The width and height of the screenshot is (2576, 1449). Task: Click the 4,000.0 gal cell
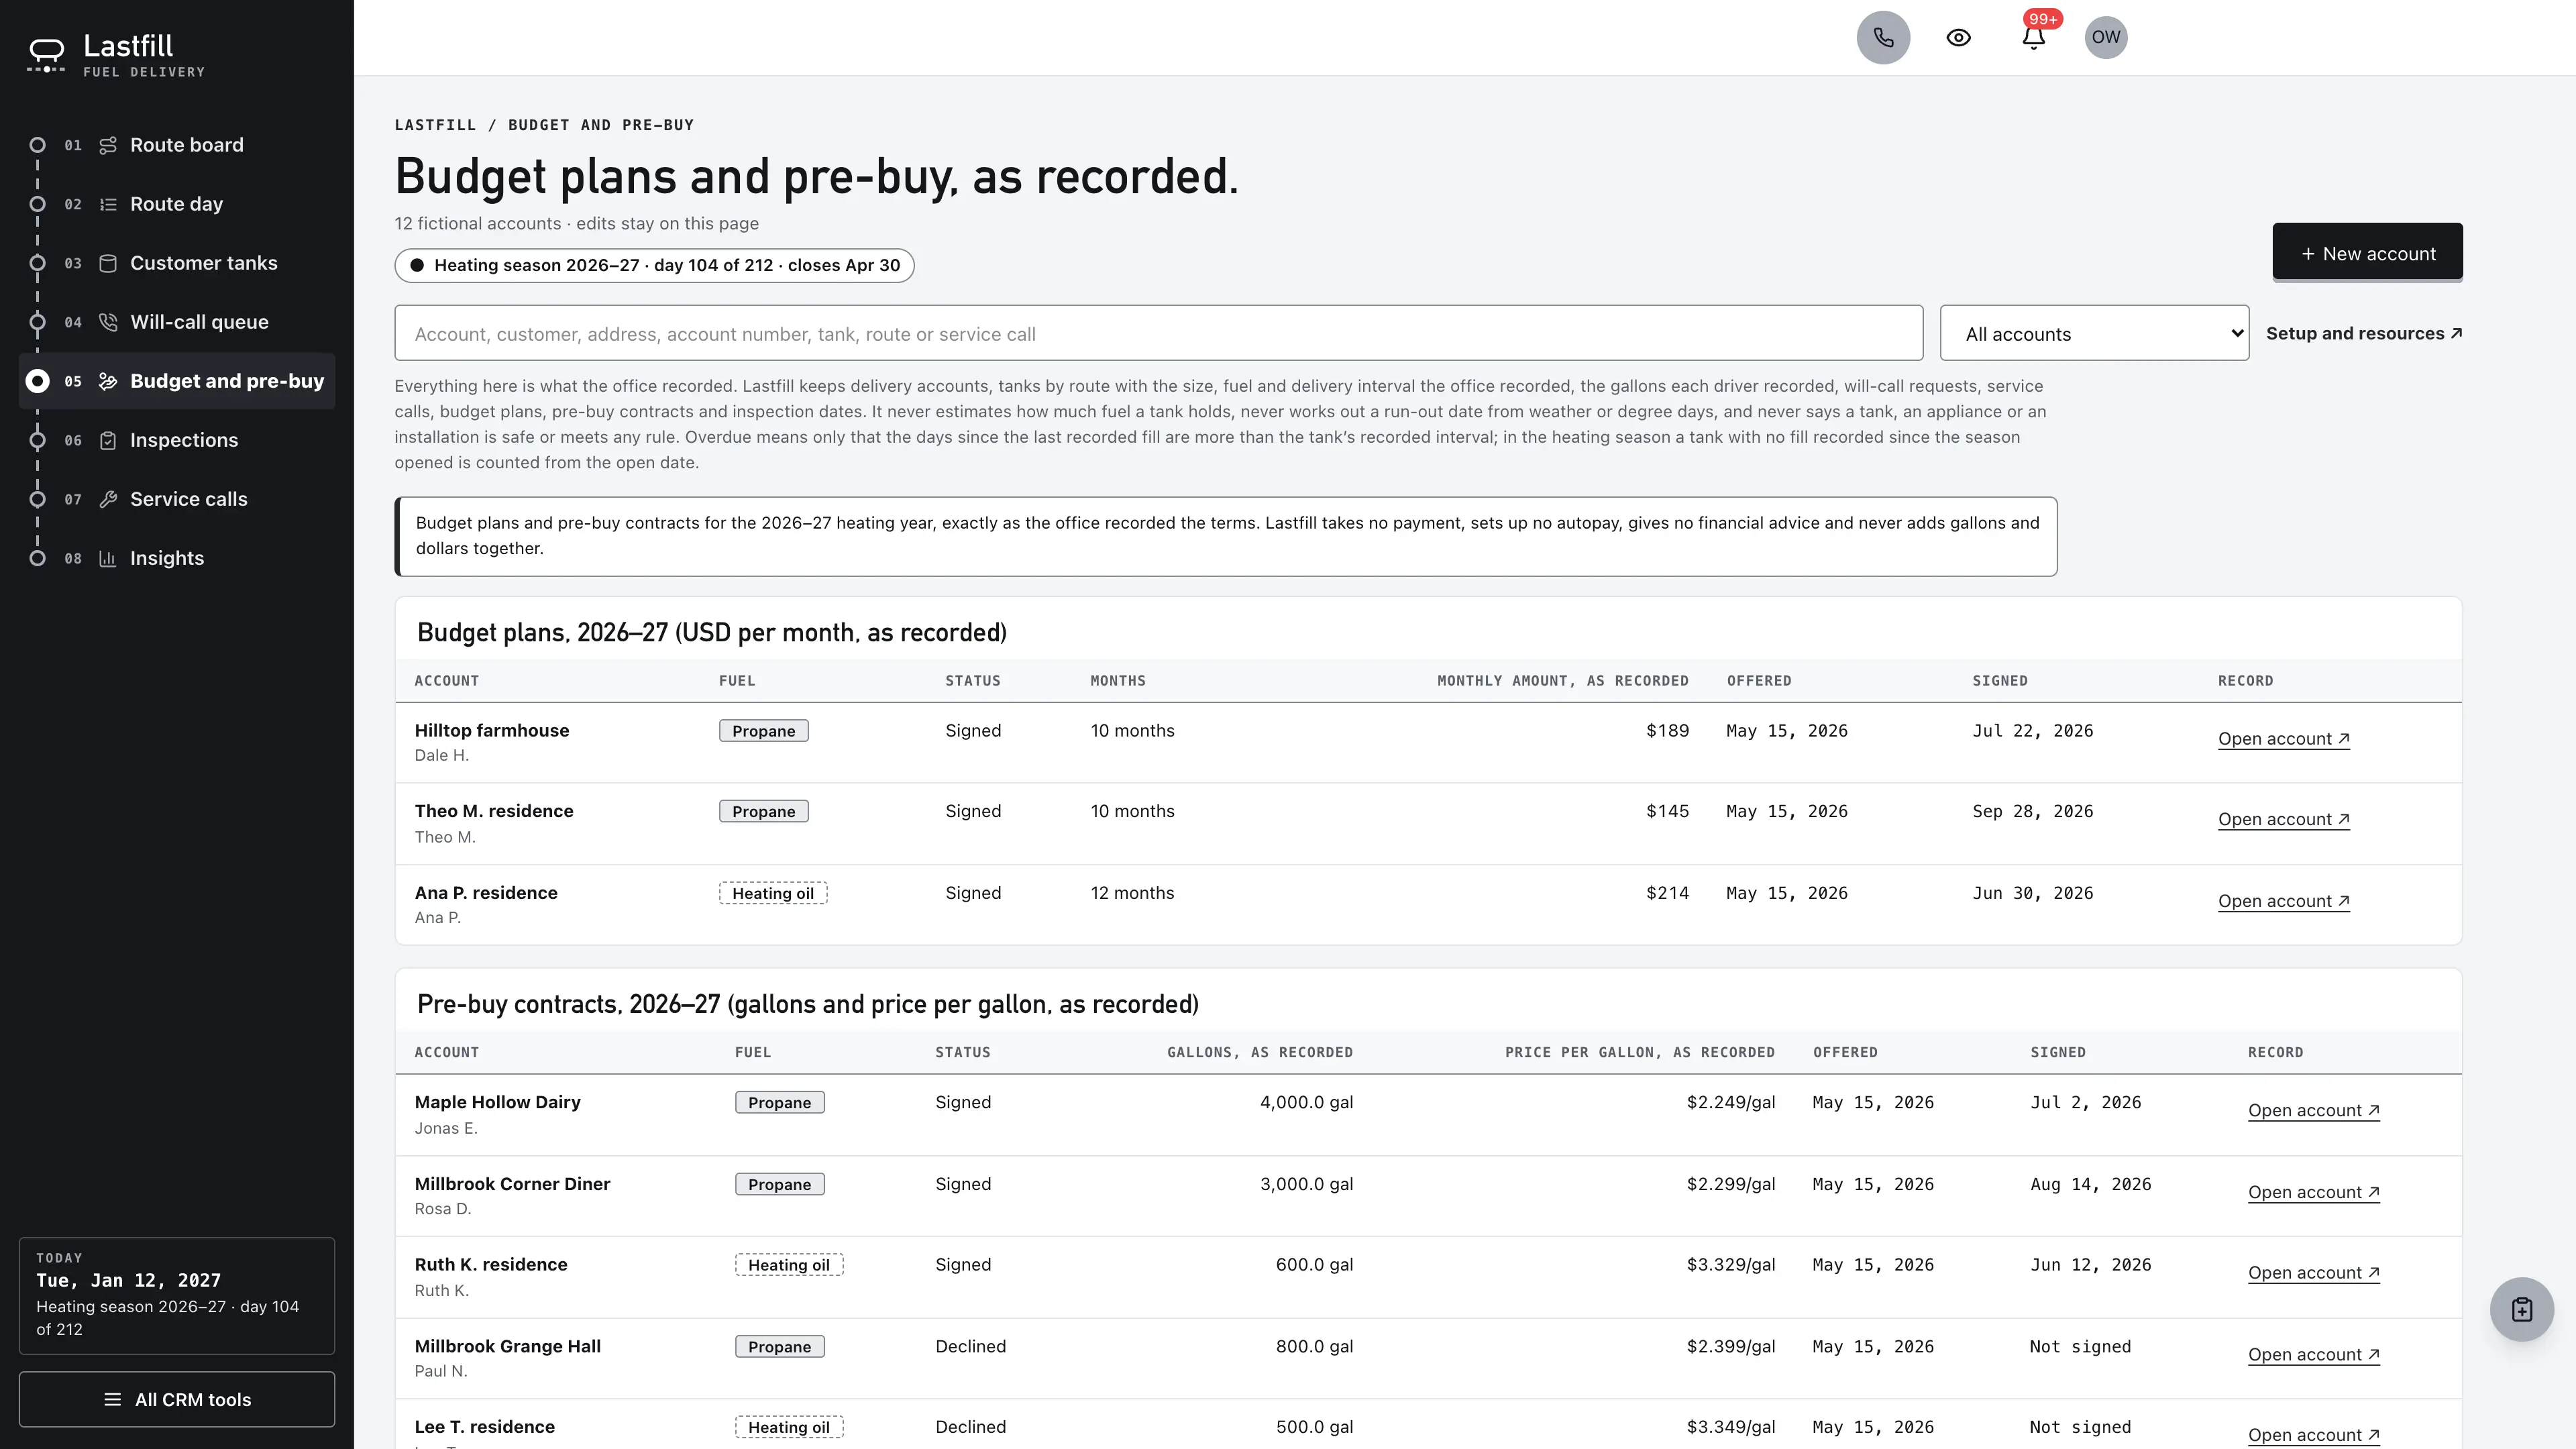(x=1306, y=1102)
